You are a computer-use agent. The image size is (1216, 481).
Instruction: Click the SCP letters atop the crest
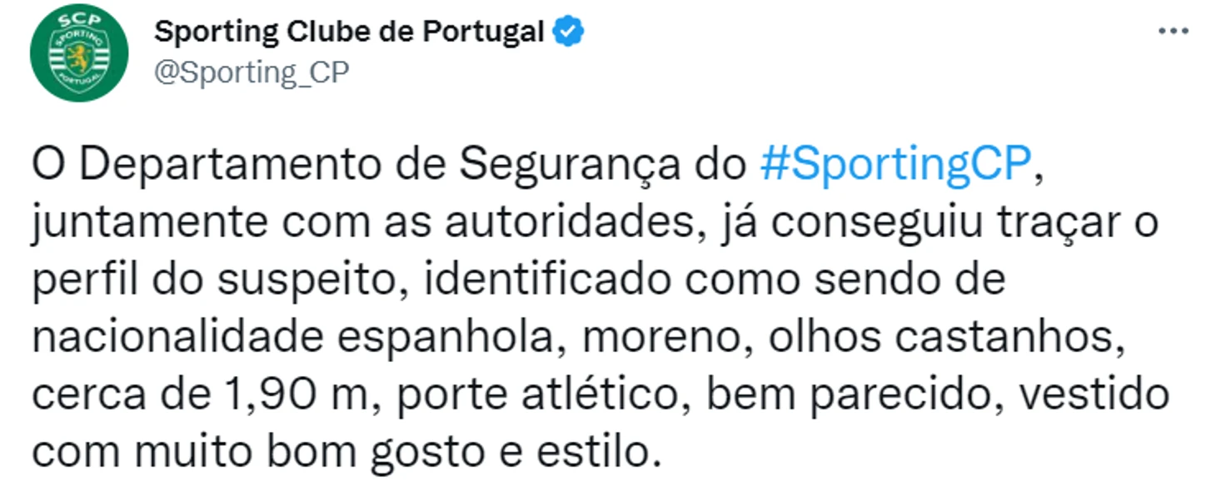coord(79,20)
